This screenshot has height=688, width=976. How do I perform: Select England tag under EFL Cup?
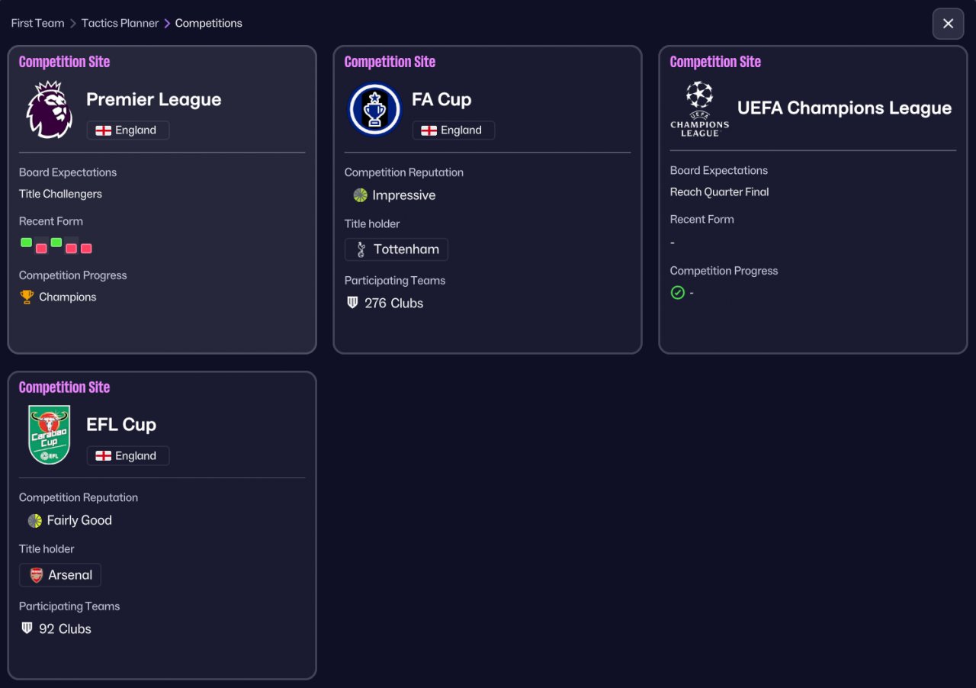tap(128, 456)
